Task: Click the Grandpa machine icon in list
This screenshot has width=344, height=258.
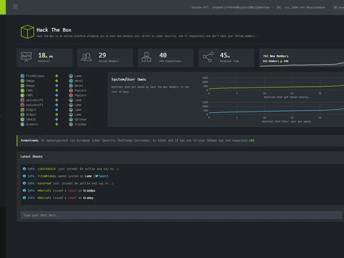Action: (71, 124)
